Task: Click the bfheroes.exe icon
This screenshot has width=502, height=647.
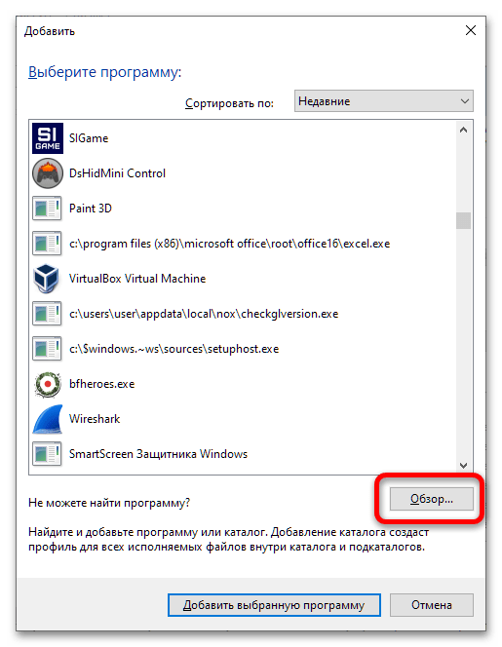Action: [x=48, y=384]
